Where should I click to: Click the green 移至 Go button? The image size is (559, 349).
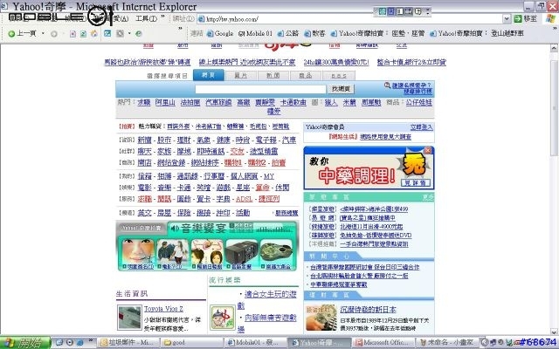pos(526,19)
